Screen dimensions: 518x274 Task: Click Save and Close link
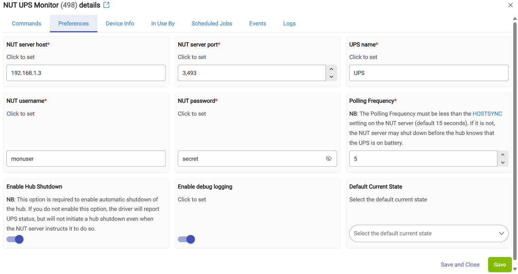pos(460,265)
